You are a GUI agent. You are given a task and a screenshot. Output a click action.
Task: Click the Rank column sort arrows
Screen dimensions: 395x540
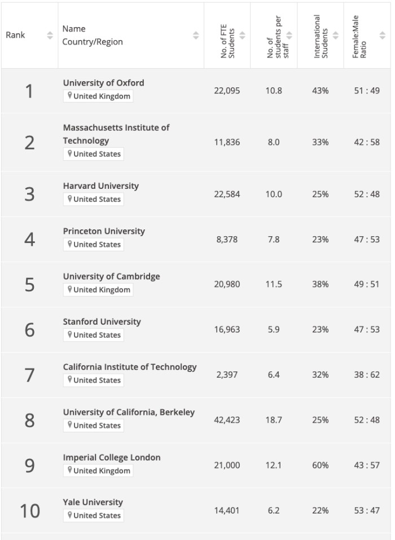[50, 36]
